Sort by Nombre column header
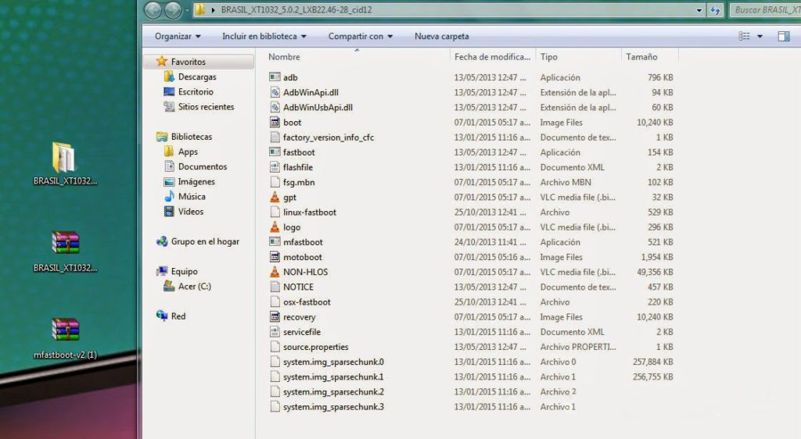This screenshot has height=439, width=801. pos(284,57)
